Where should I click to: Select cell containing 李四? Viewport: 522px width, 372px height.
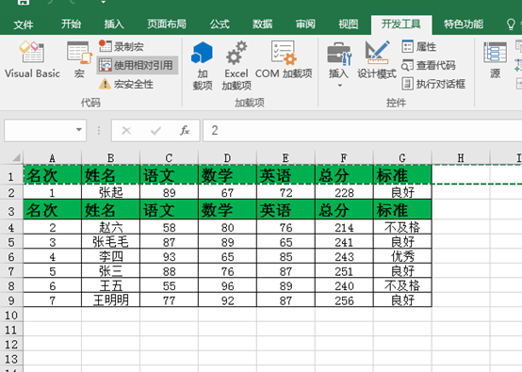tap(110, 257)
